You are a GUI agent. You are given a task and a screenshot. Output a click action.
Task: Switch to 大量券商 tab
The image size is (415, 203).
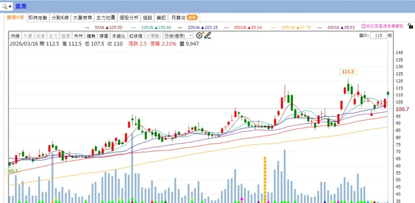click(82, 18)
